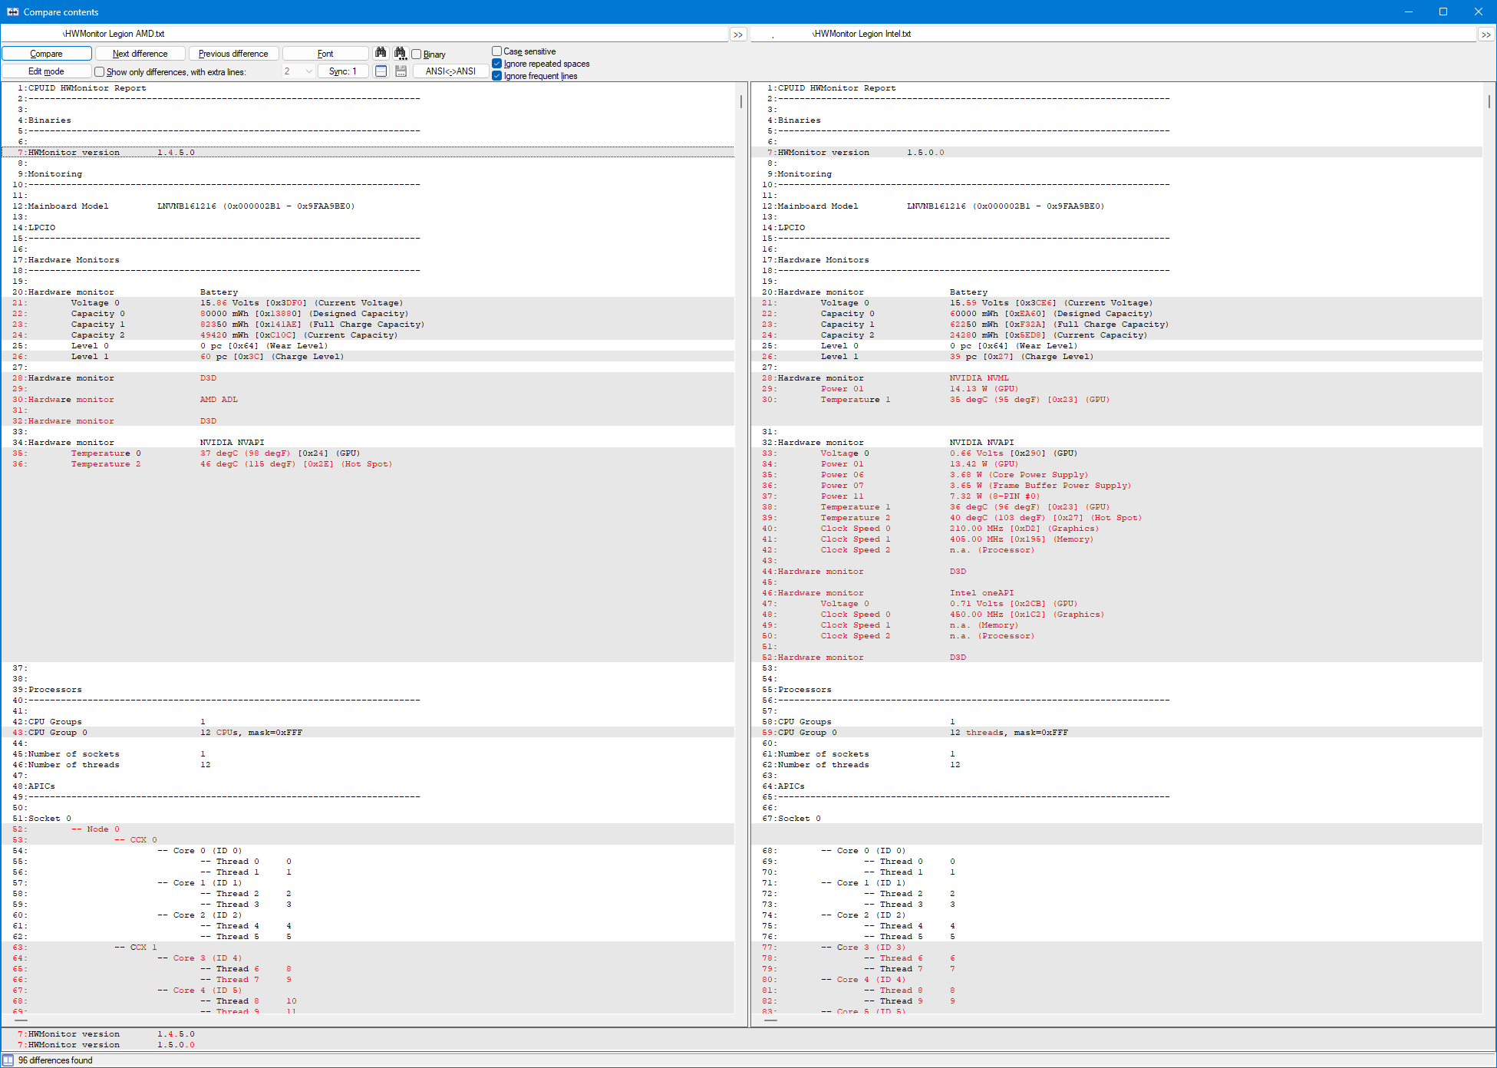Image resolution: width=1497 pixels, height=1068 pixels.
Task: Click left pane horizontal scrollbar thumb
Action: point(21,1020)
